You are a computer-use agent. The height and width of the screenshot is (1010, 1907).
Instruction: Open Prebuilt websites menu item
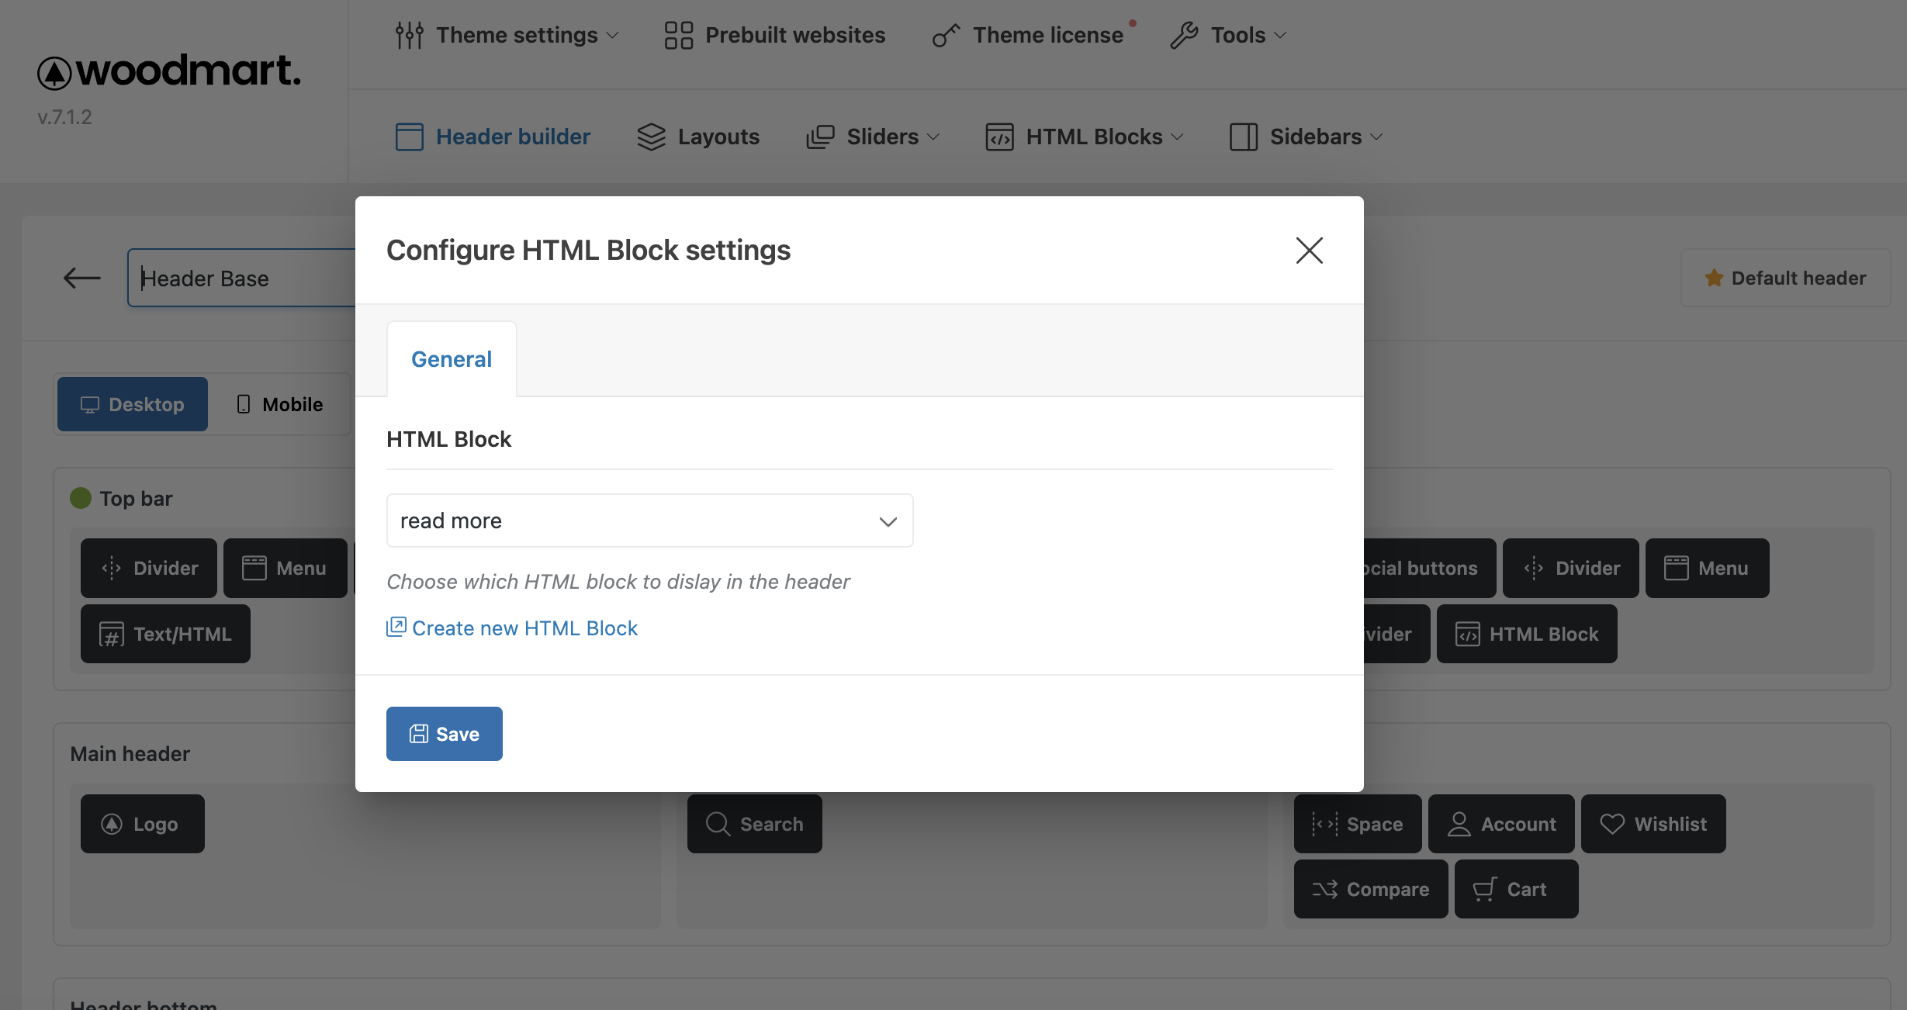(774, 35)
